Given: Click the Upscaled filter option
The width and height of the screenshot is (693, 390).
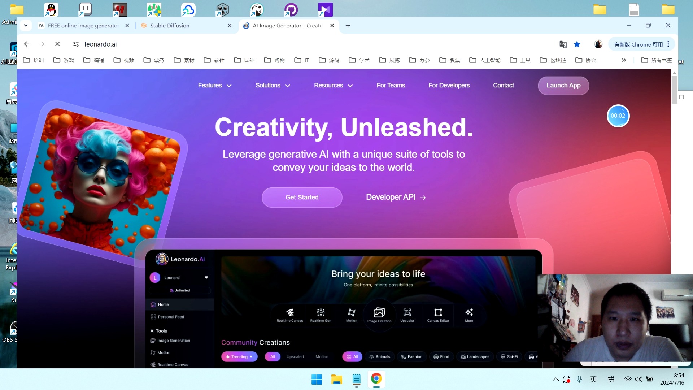Looking at the screenshot, I should tap(295, 357).
